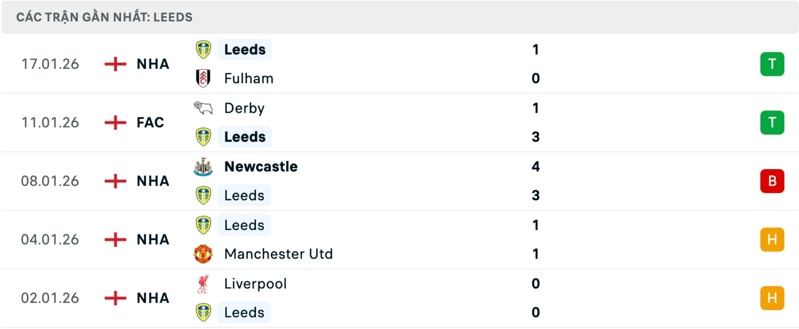This screenshot has height=329, width=799.
Task: Click the Leeds United club crest
Action: click(x=203, y=49)
